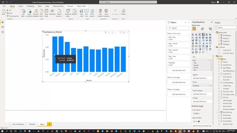The width and height of the screenshot is (237, 133).
Task: Click the Format visual brush icon
Action: (202, 29)
